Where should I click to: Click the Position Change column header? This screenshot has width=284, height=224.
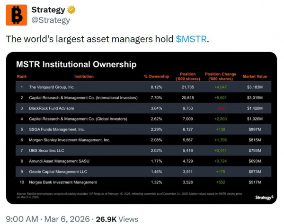pos(221,76)
